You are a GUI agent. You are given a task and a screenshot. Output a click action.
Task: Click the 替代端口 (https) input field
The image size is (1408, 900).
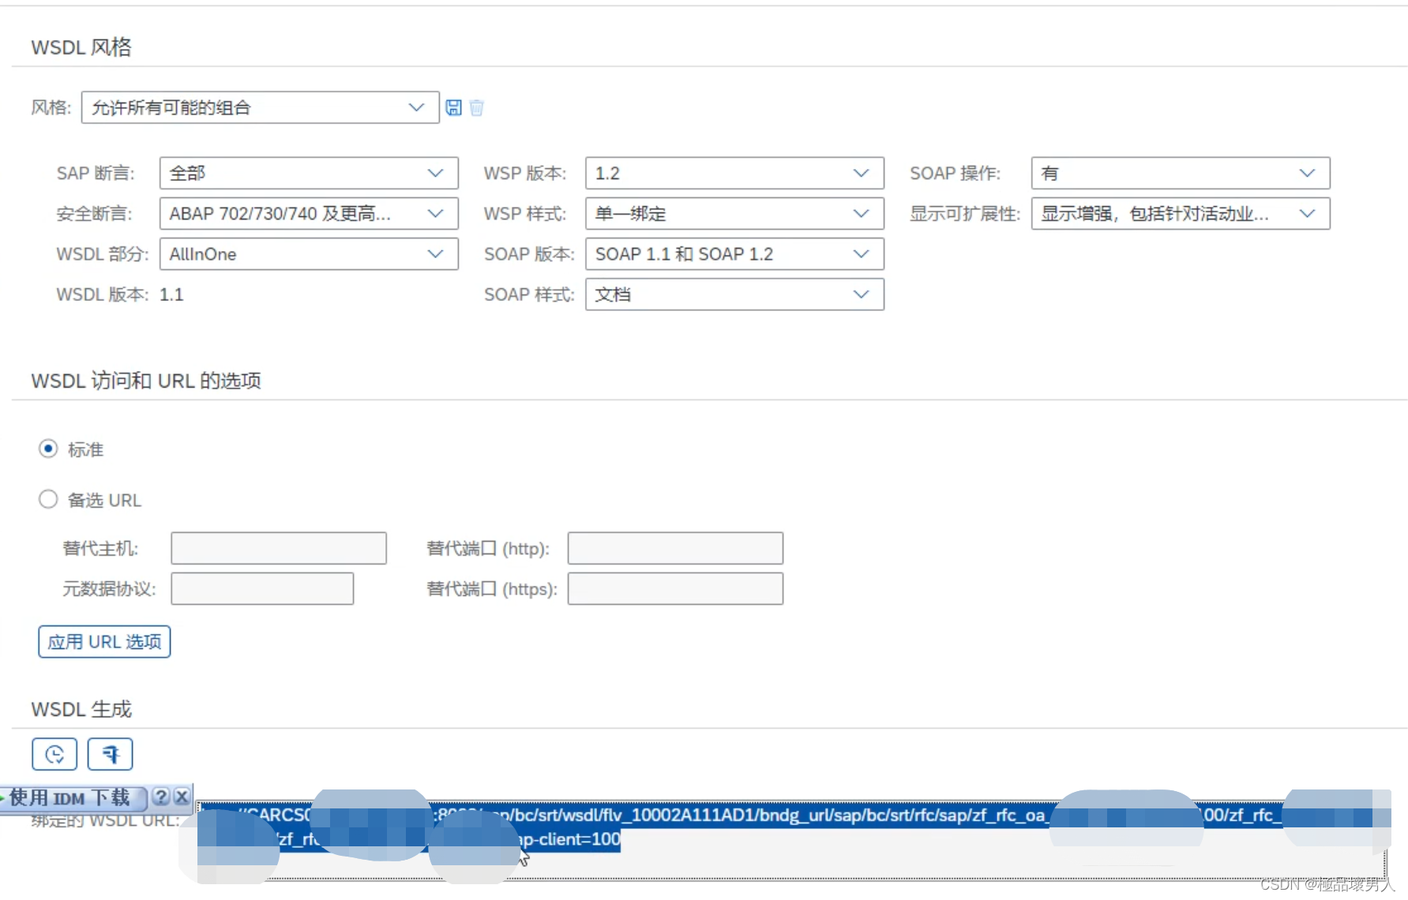point(674,588)
